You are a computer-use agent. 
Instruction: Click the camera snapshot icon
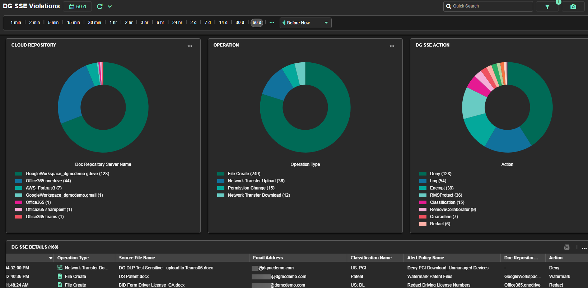click(573, 7)
